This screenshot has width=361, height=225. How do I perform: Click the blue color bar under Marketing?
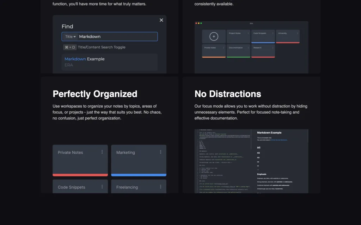[x=139, y=175]
